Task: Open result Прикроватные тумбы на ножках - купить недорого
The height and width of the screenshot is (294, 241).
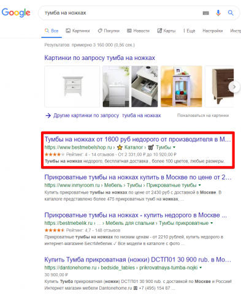Action: [136, 215]
